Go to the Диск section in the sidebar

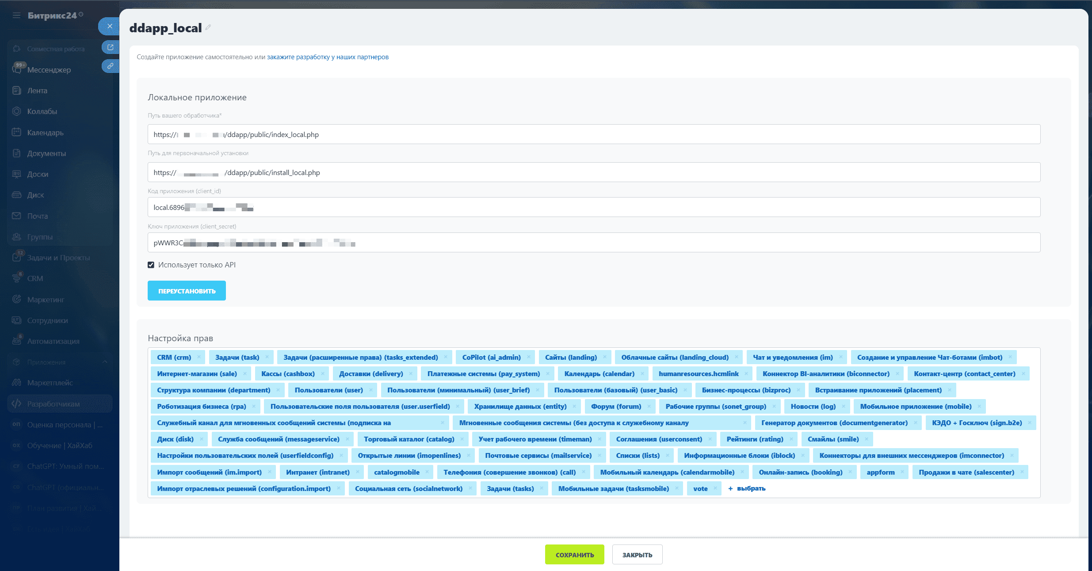pos(35,195)
